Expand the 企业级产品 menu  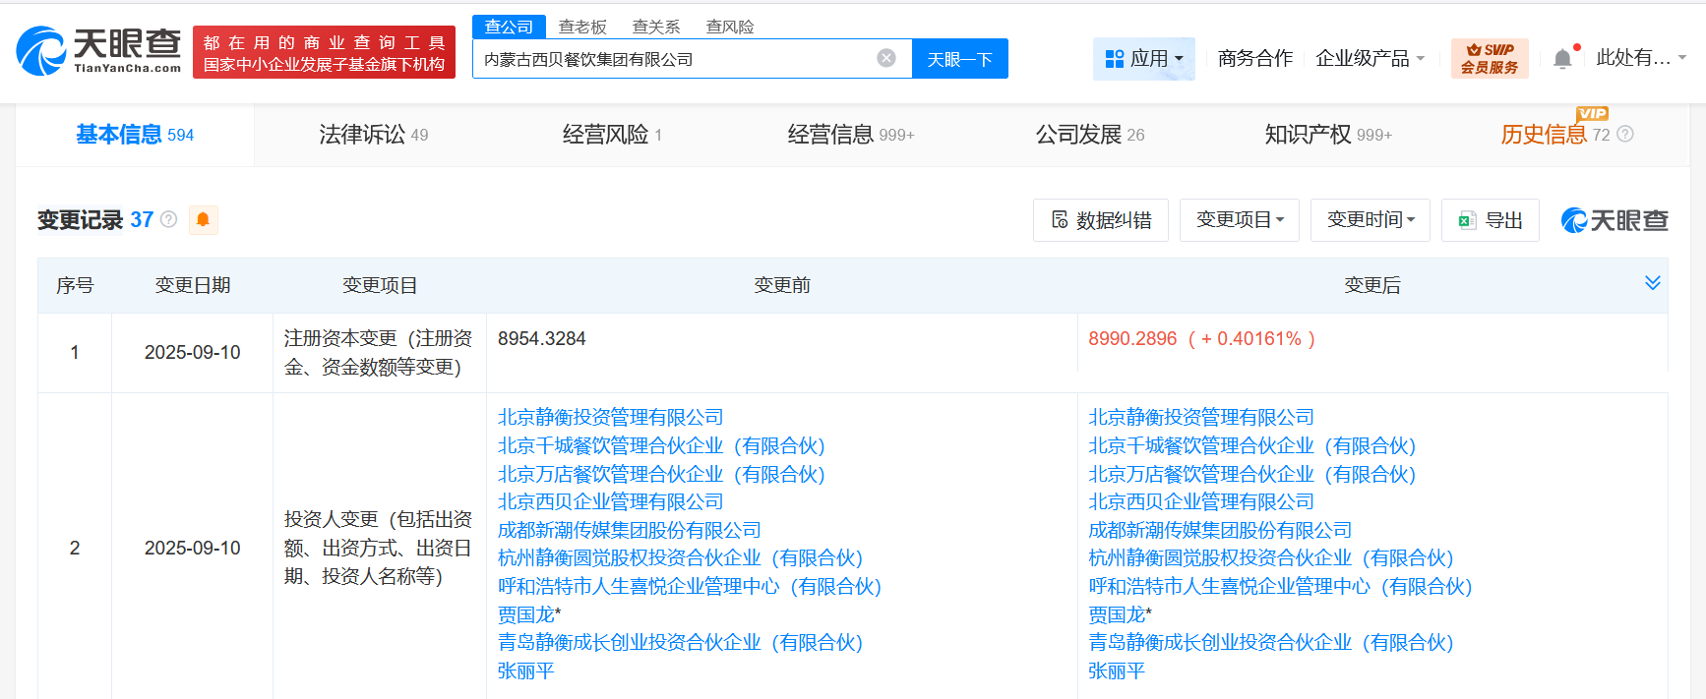pyautogui.click(x=1370, y=59)
